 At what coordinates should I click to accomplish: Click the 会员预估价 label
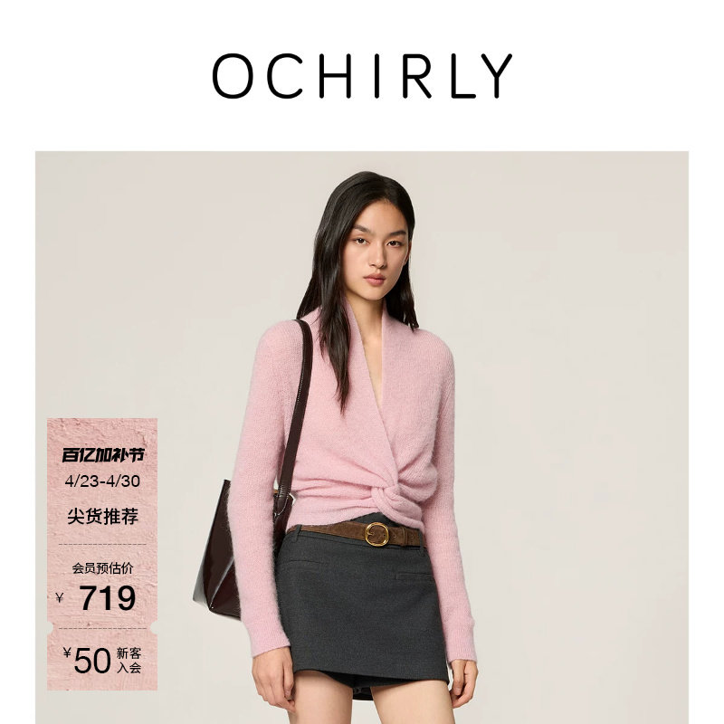(102, 568)
